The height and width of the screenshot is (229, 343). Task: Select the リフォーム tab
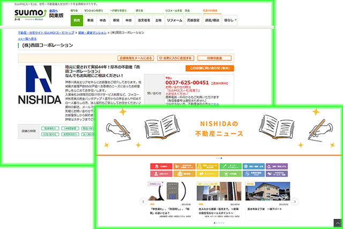coord(175,20)
